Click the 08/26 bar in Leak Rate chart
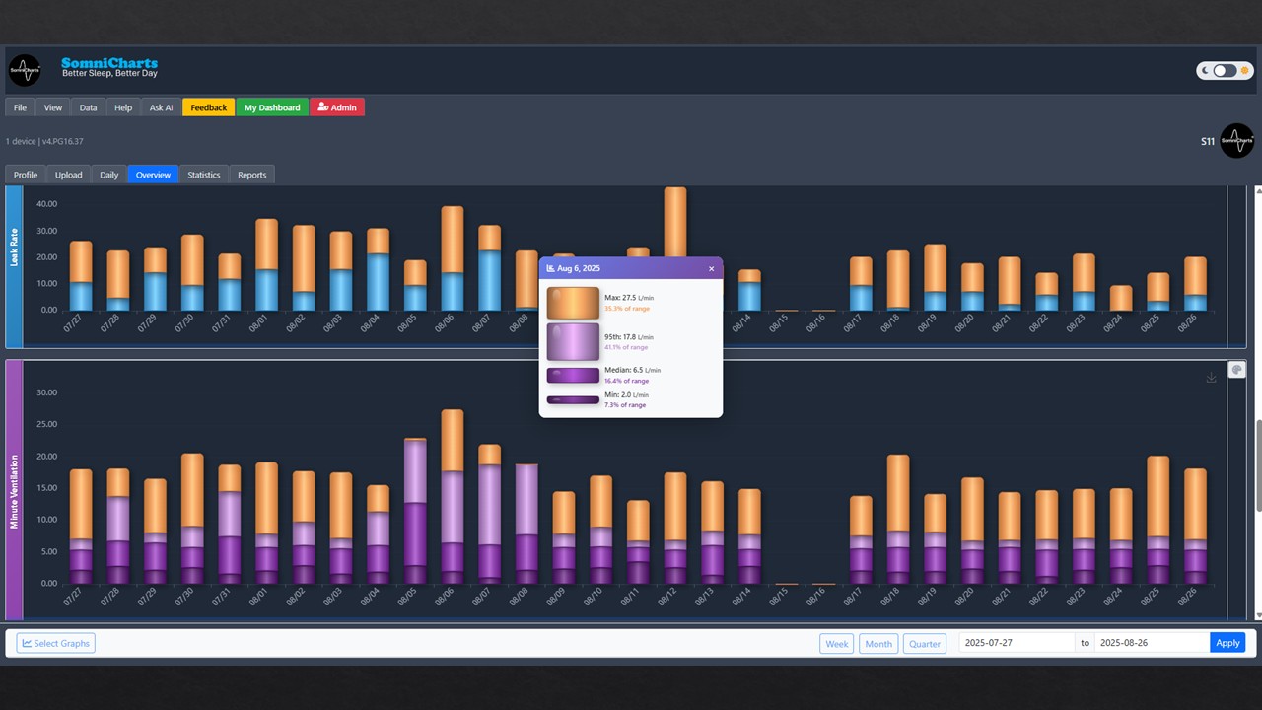This screenshot has height=710, width=1262. click(1195, 284)
